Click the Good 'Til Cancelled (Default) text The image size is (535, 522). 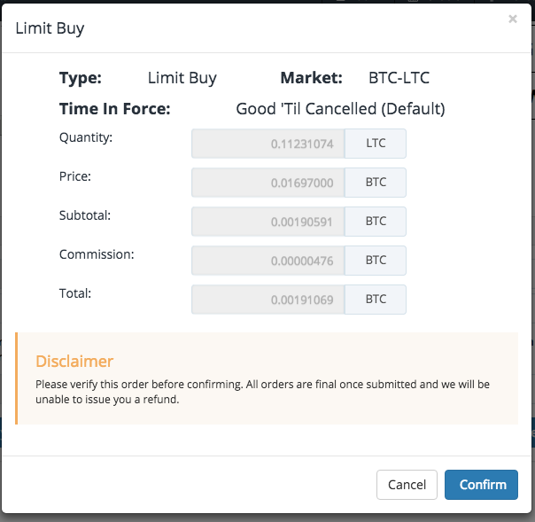tap(340, 109)
